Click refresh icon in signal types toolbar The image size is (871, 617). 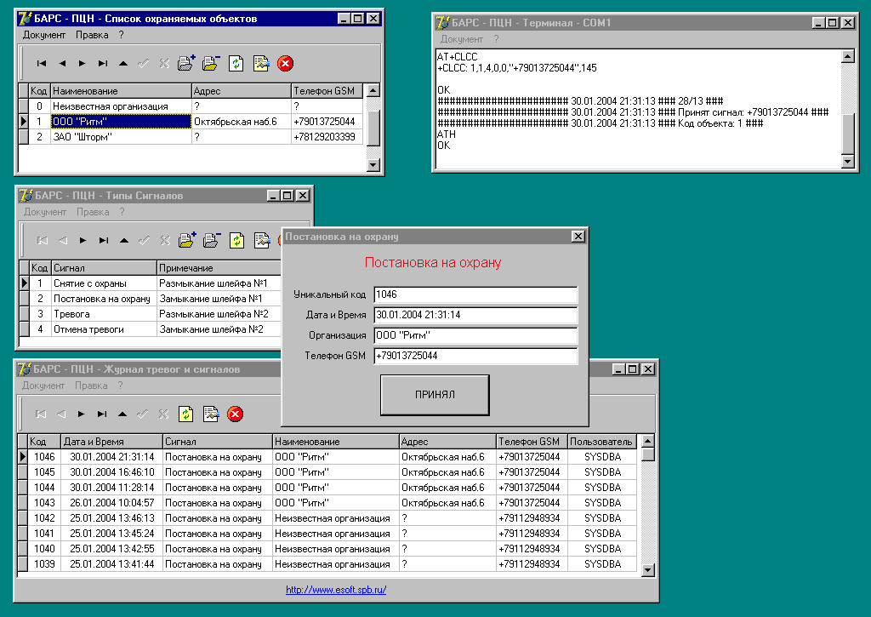237,240
